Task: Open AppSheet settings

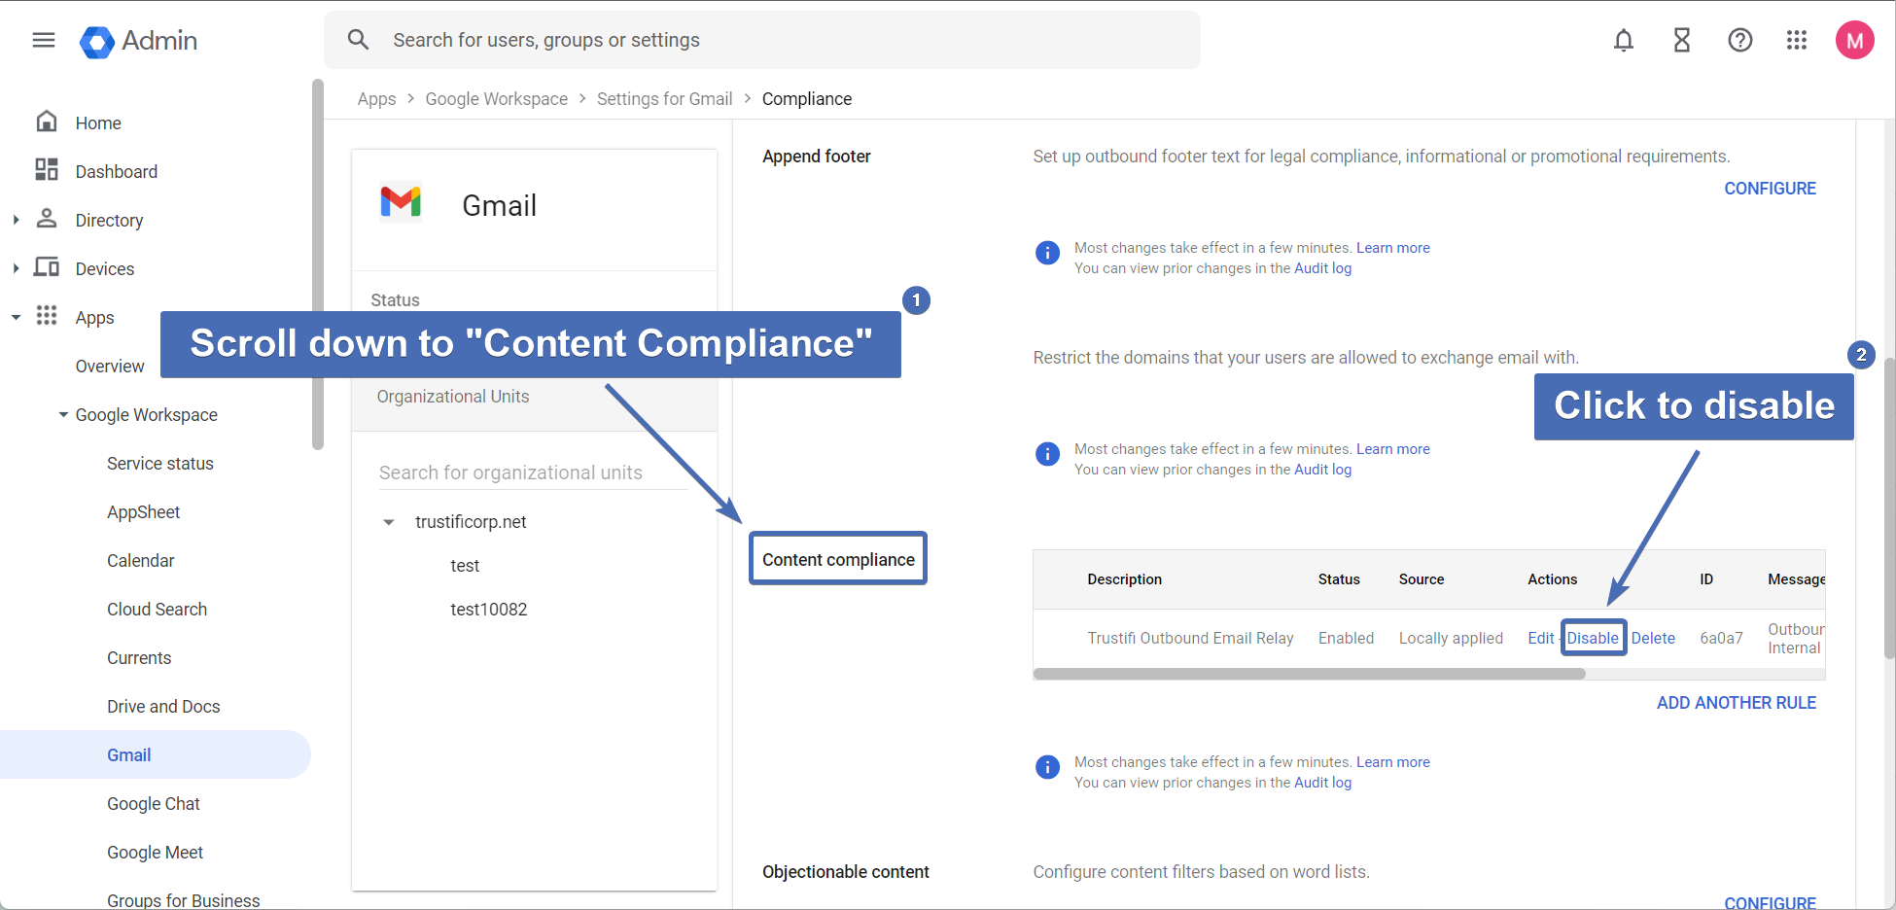Action: 144,512
